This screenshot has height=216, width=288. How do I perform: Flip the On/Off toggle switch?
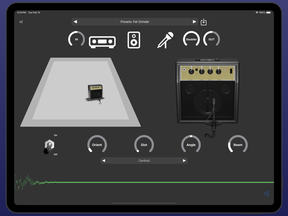click(x=49, y=146)
